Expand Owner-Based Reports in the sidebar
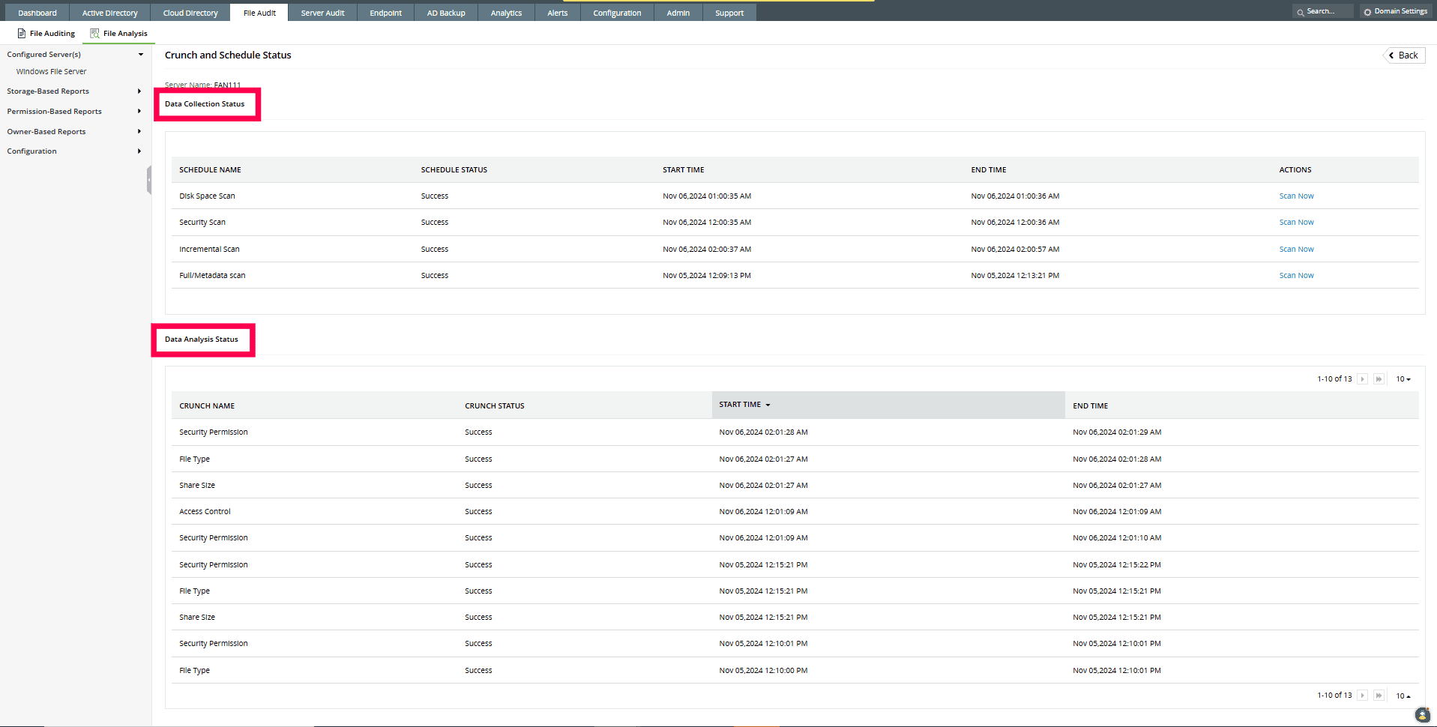 click(x=139, y=131)
